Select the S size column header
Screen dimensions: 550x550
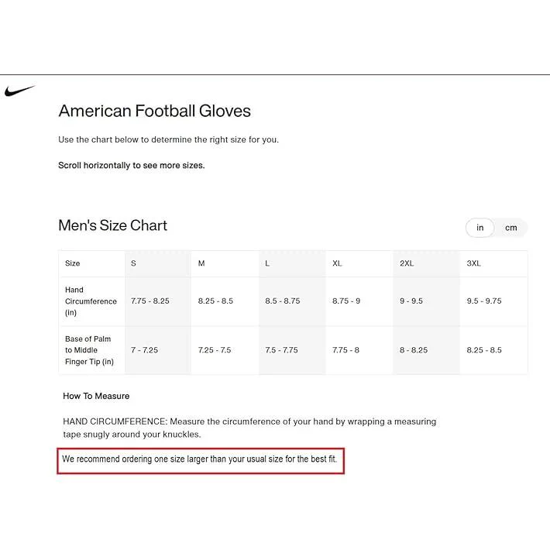(133, 263)
